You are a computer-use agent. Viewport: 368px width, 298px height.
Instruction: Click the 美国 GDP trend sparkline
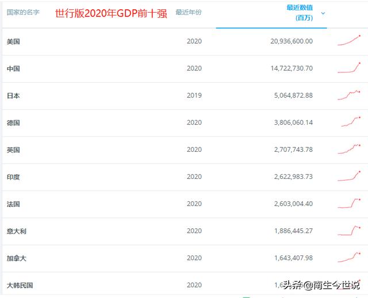[349, 41]
